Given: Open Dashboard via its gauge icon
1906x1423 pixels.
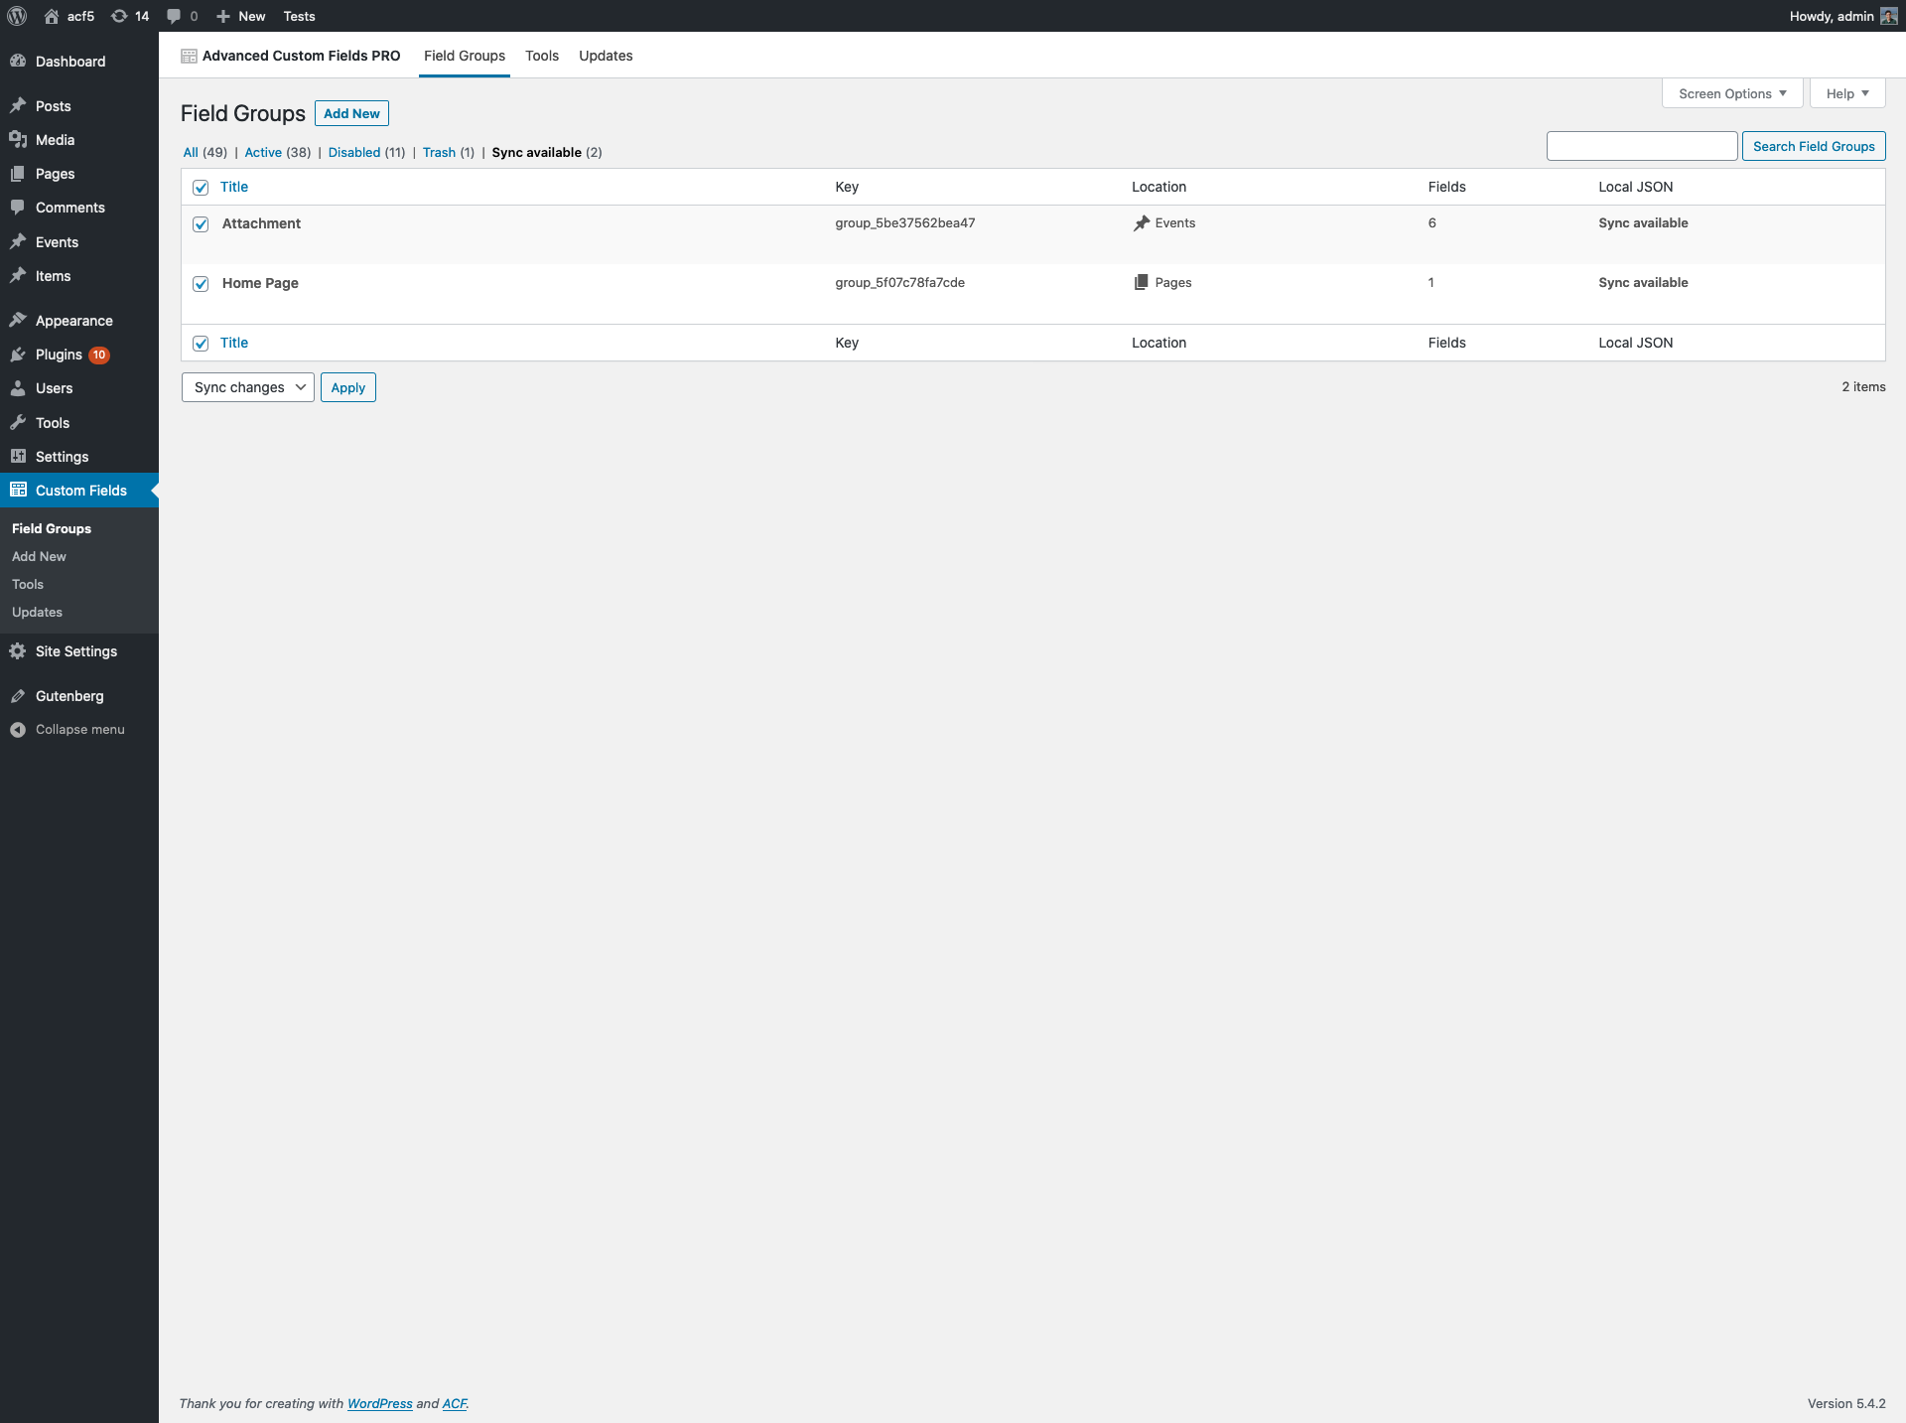Looking at the screenshot, I should tap(18, 62).
